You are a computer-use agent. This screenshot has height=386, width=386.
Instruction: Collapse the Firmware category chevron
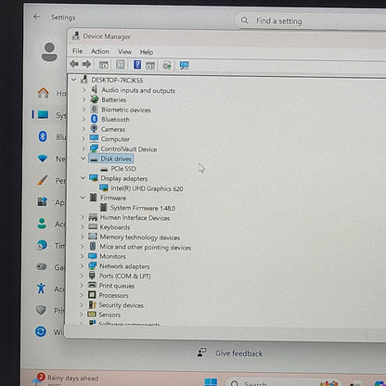click(83, 198)
